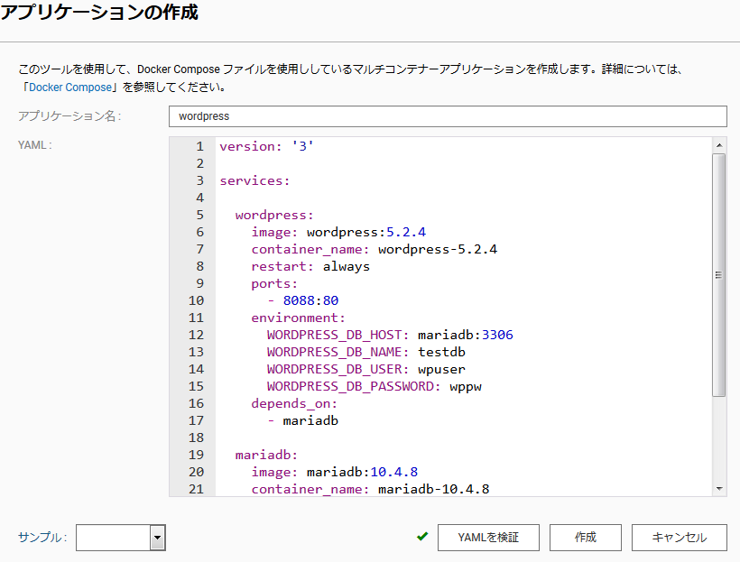Click the "restart: always" line
Screen dimensions: 740x562
tap(310, 267)
